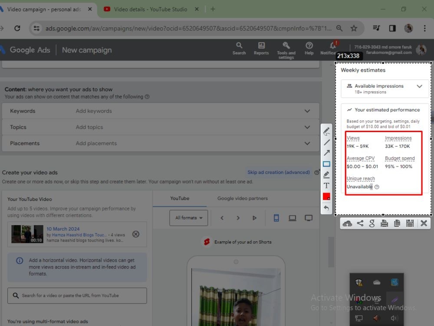This screenshot has width=434, height=326.
Task: Upload screenshot to cloud
Action: click(x=347, y=223)
